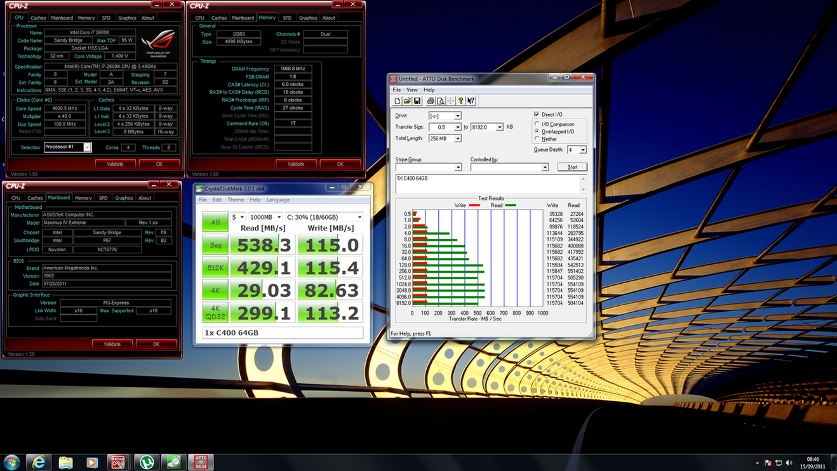This screenshot has width=837, height=471.
Task: Save results icon in ATTO toolbar
Action: 417,101
